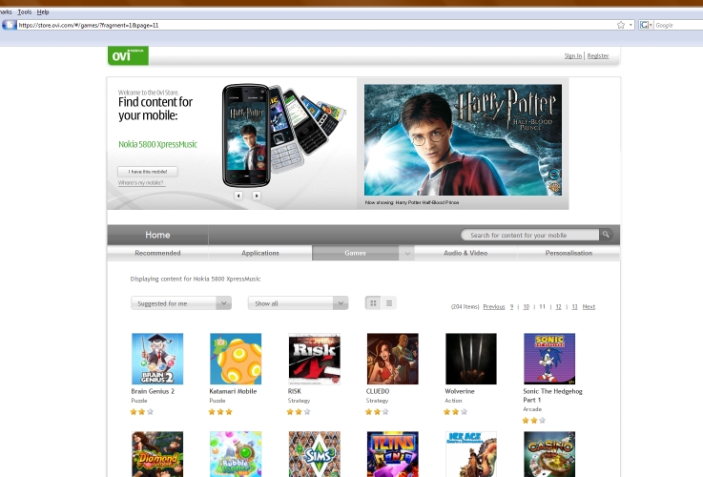Switch to grid view of items
The image size is (703, 477).
point(373,303)
